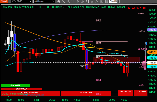Click the 34824 white price marker
The height and width of the screenshot is (102, 157).
tap(152, 63)
